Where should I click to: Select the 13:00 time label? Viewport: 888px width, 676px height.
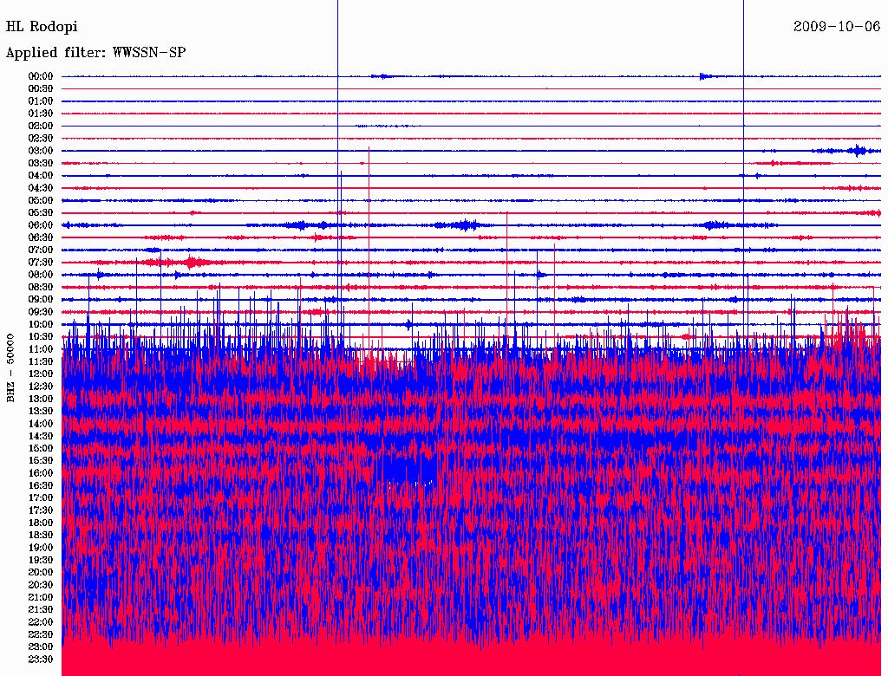41,400
